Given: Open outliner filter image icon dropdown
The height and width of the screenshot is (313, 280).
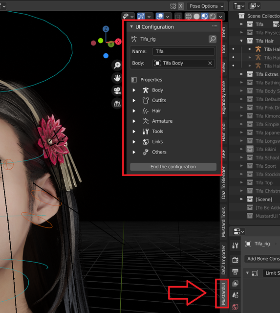Looking at the screenshot, I should [254, 6].
